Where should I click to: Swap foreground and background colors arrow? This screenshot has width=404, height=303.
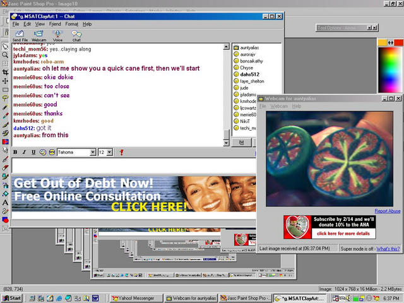(391, 42)
